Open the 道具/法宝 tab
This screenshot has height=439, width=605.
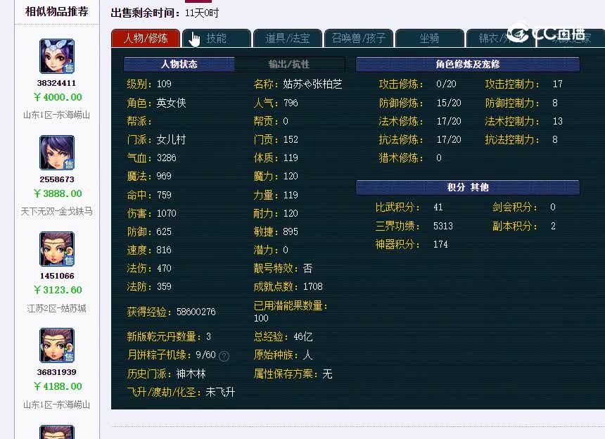(x=288, y=38)
